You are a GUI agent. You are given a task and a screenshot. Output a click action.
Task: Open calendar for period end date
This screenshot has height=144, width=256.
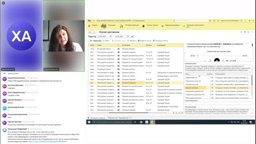point(128,36)
